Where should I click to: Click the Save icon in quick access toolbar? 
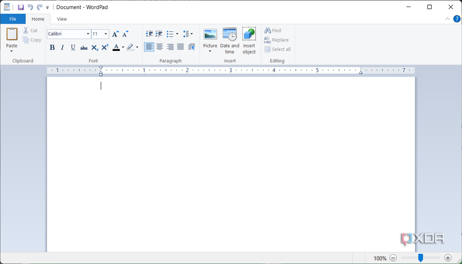(21, 7)
